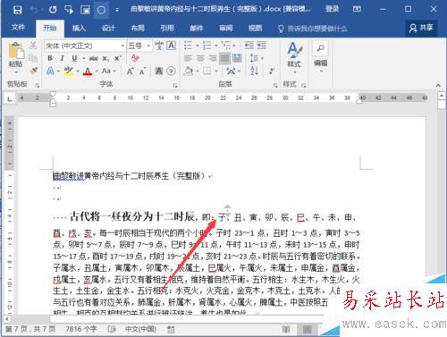This screenshot has height=337, width=447.
Task: Toggle distributed alignment
Action: click(237, 58)
